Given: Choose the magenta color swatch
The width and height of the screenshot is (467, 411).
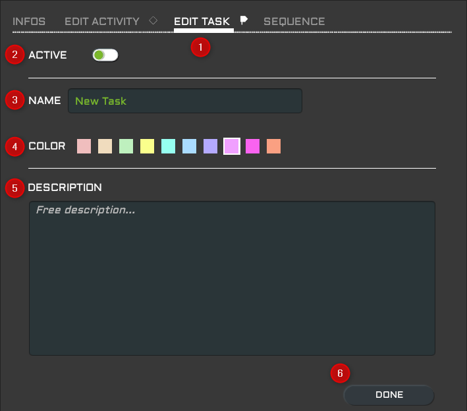Looking at the screenshot, I should (252, 146).
